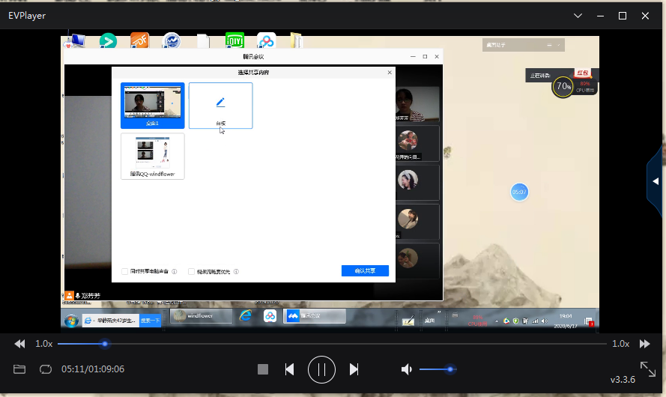Screen dimensions: 666x397
Task: Click the Windows Start orb
Action: (x=71, y=321)
